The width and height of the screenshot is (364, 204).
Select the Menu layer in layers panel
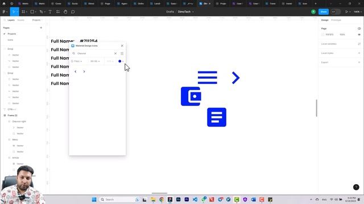(x=15, y=139)
